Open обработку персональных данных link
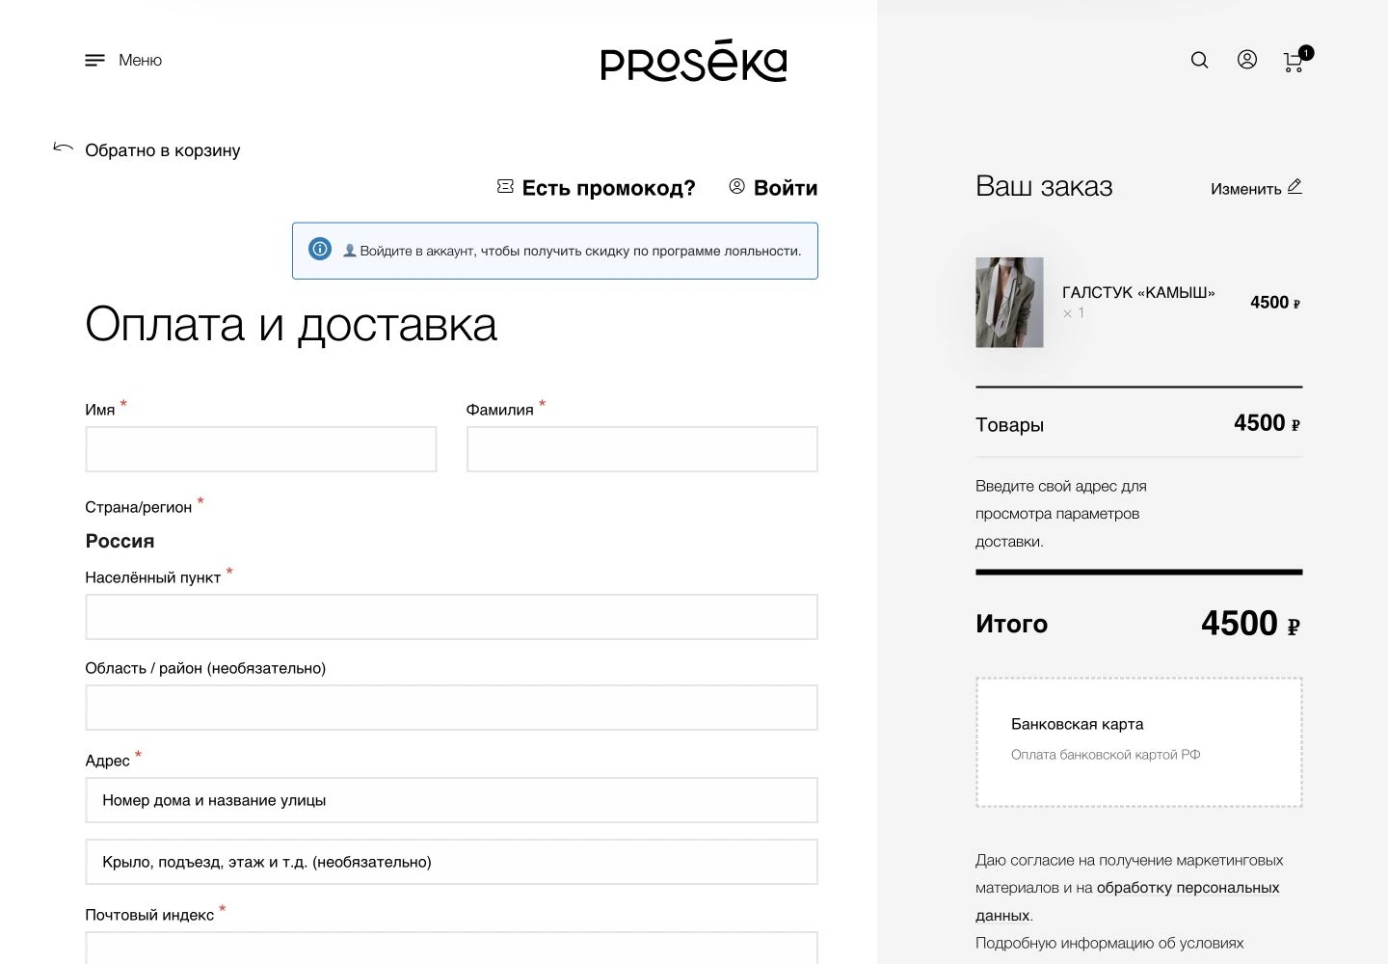 [1188, 888]
